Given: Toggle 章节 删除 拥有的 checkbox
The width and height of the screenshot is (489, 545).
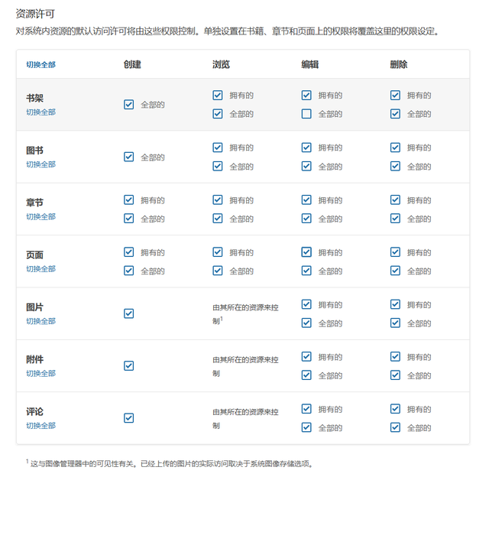Looking at the screenshot, I should click(395, 200).
